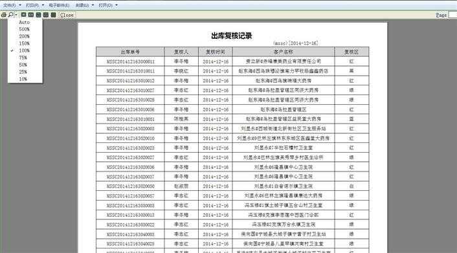Click the review date in row MSSC201412163020050
The height and width of the screenshot is (253, 457).
pos(216,186)
